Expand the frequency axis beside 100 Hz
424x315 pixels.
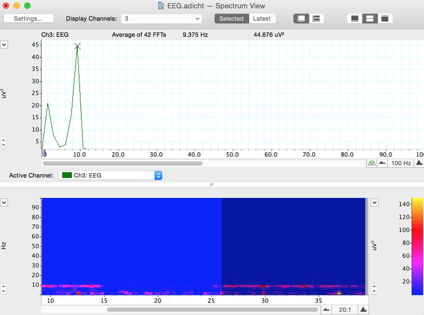coord(419,163)
